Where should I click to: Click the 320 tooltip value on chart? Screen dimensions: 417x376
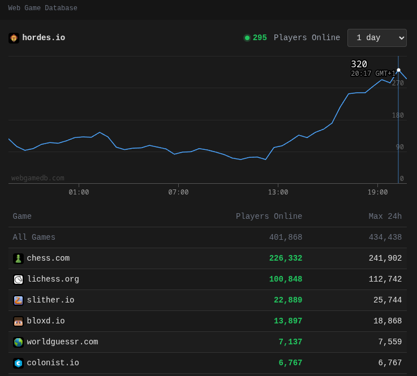(x=359, y=64)
